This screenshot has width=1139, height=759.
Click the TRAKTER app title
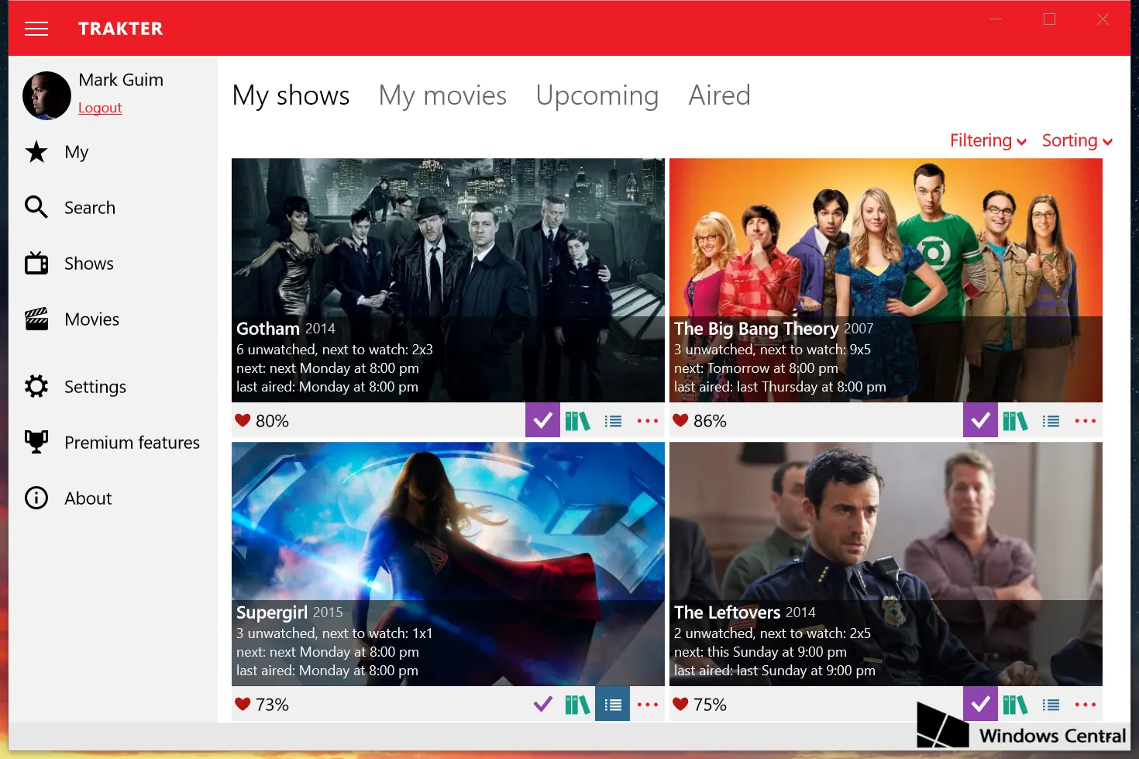(x=120, y=29)
